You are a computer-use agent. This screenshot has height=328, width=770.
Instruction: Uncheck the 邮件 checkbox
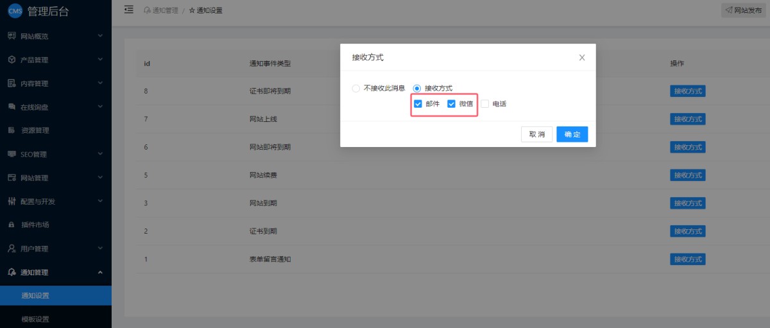pyautogui.click(x=418, y=103)
